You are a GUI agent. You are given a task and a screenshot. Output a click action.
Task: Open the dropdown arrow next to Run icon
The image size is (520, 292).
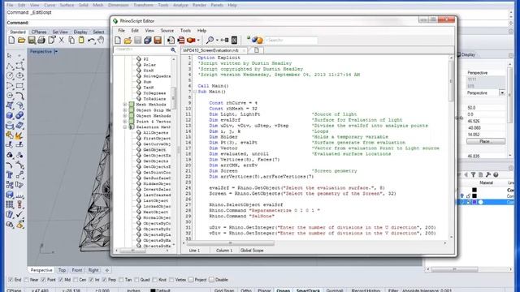pos(198,41)
